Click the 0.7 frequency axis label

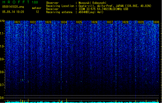click(2, 85)
